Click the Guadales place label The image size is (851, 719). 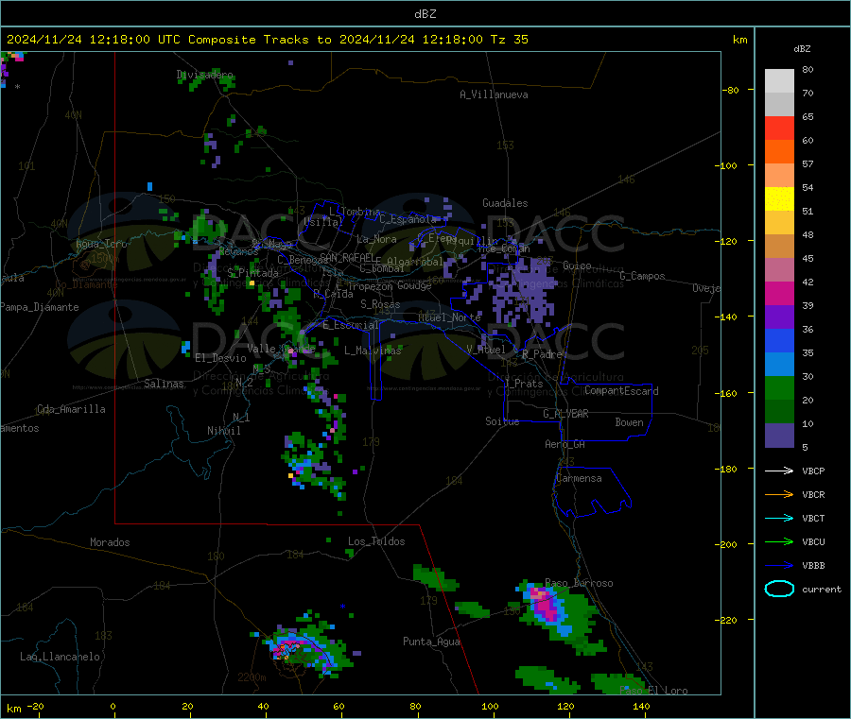505,203
